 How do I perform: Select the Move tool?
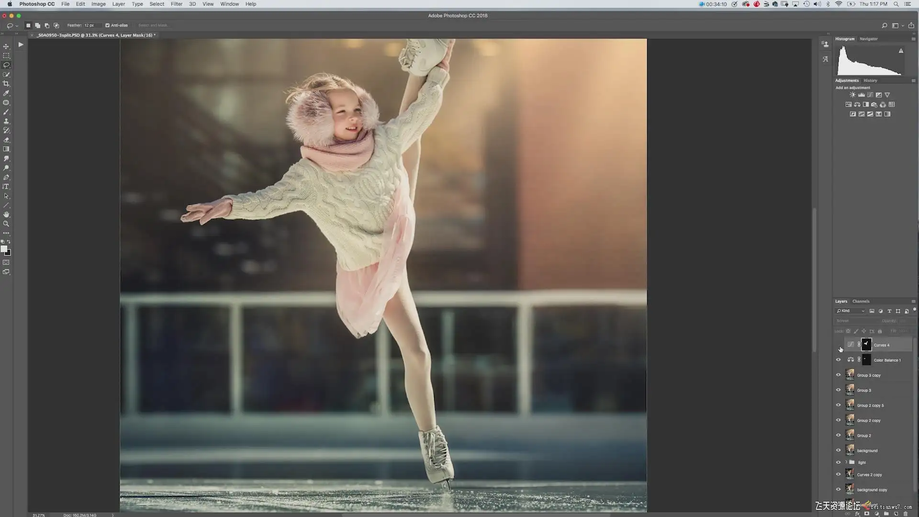[6, 46]
